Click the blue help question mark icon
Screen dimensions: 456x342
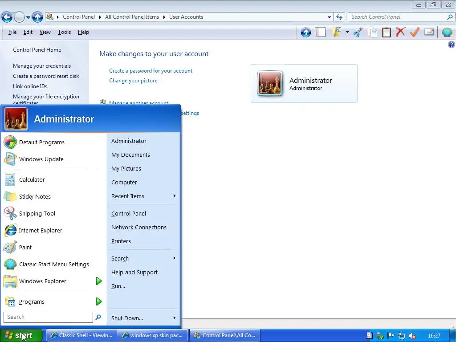[452, 45]
